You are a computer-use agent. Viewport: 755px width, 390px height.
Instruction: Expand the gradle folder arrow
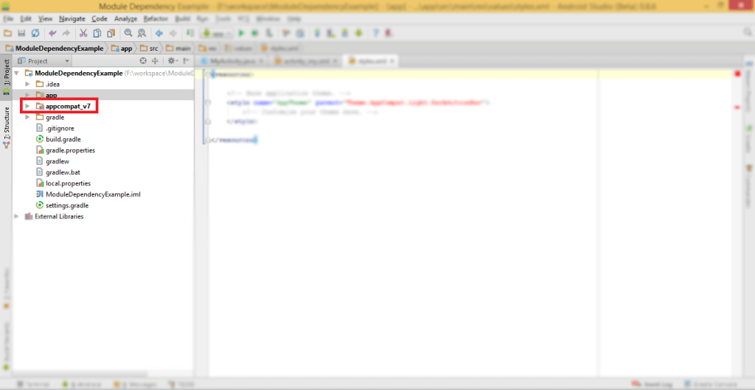pyautogui.click(x=27, y=117)
